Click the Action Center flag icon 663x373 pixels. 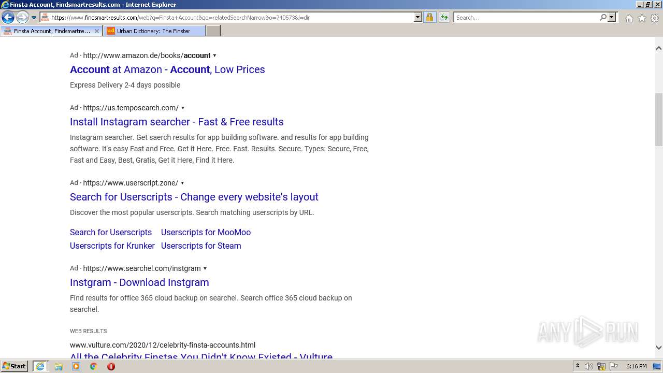click(x=614, y=366)
